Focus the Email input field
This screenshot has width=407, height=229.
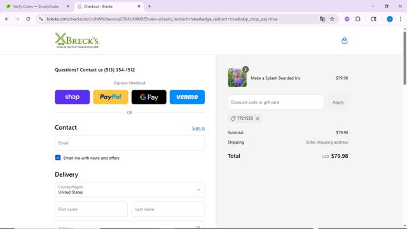click(130, 142)
